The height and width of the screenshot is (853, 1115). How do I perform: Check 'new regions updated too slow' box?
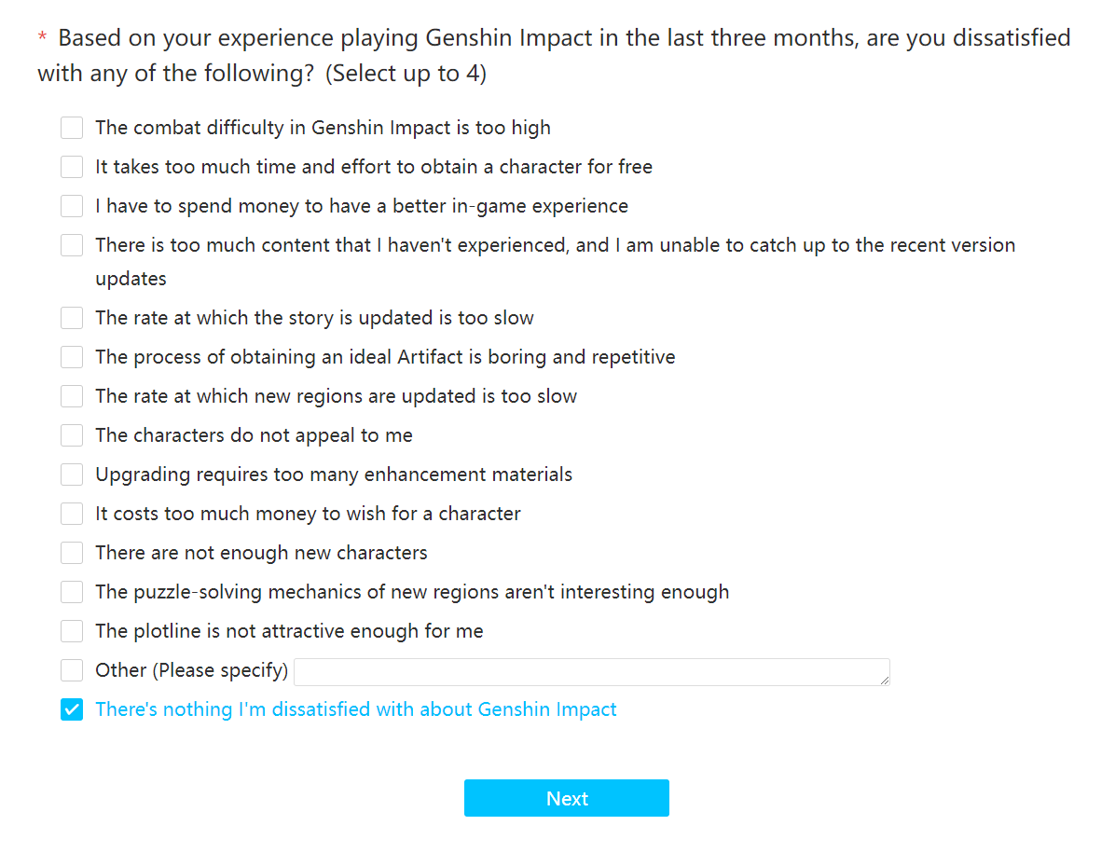point(72,396)
